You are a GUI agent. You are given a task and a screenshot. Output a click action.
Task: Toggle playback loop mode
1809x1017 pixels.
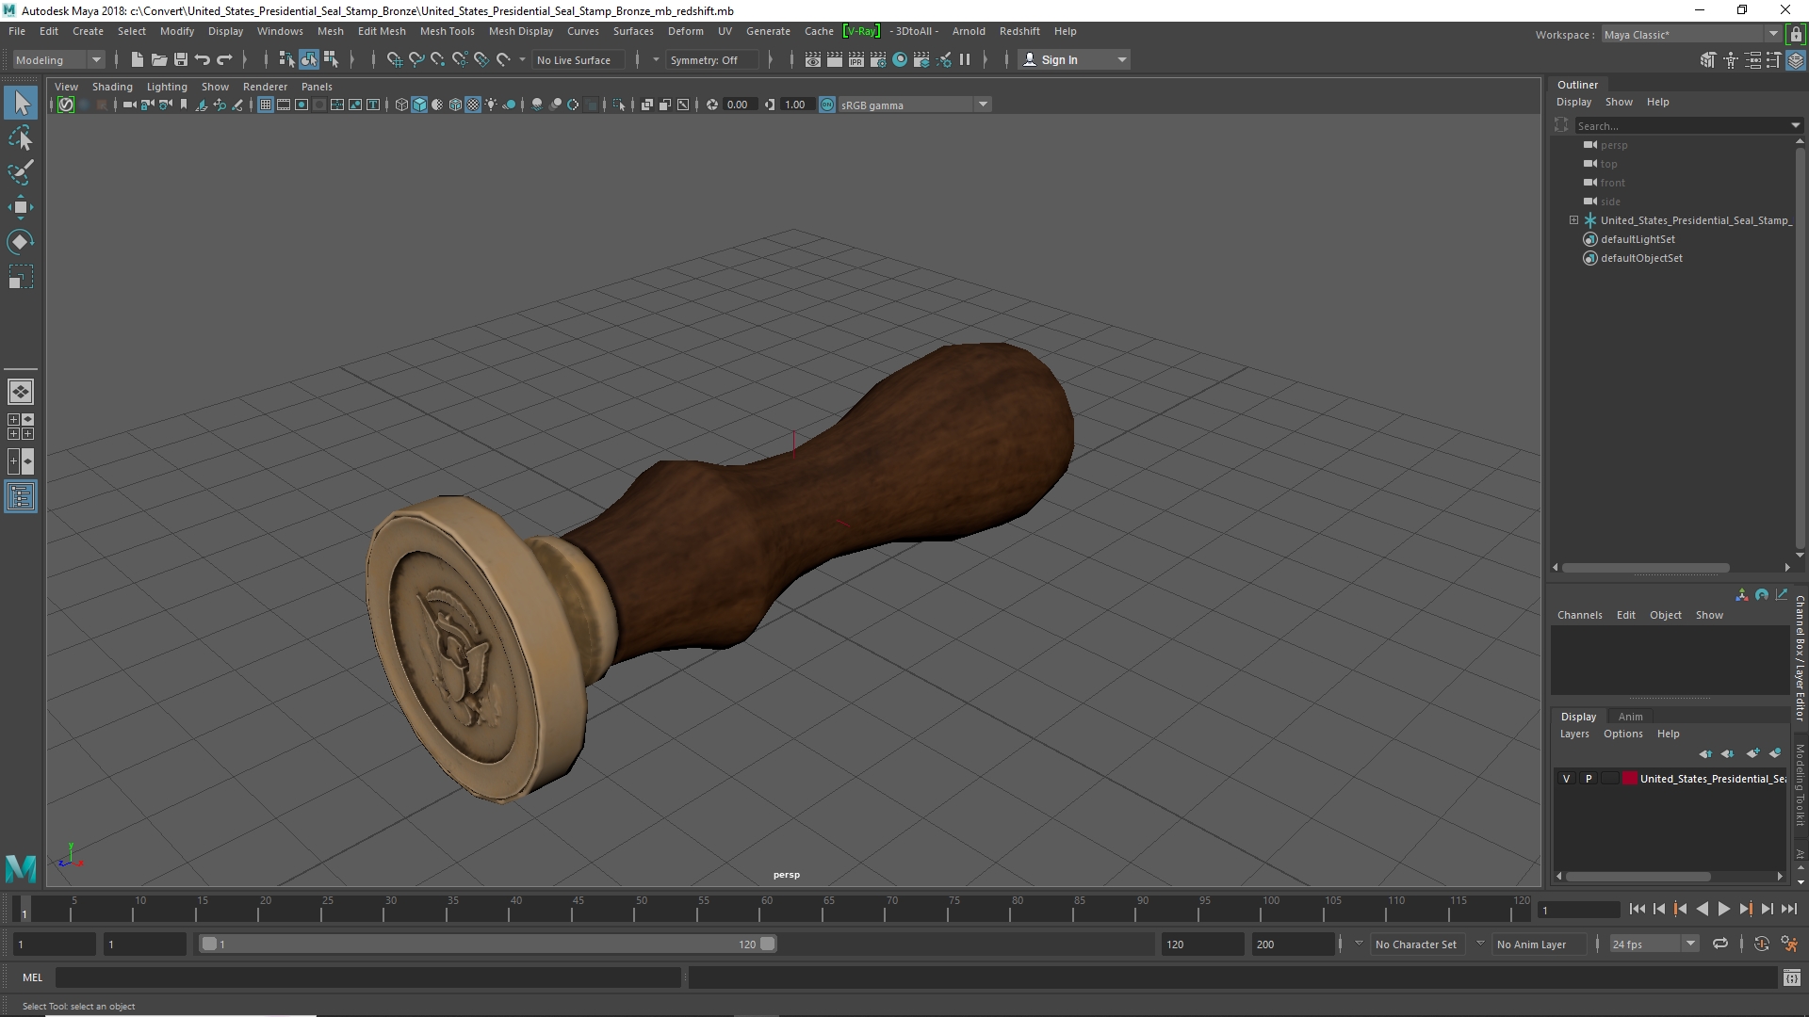click(1720, 944)
